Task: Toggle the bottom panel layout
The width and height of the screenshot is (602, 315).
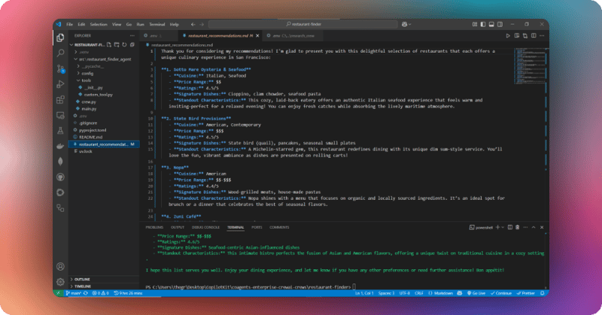Action: pyautogui.click(x=491, y=24)
